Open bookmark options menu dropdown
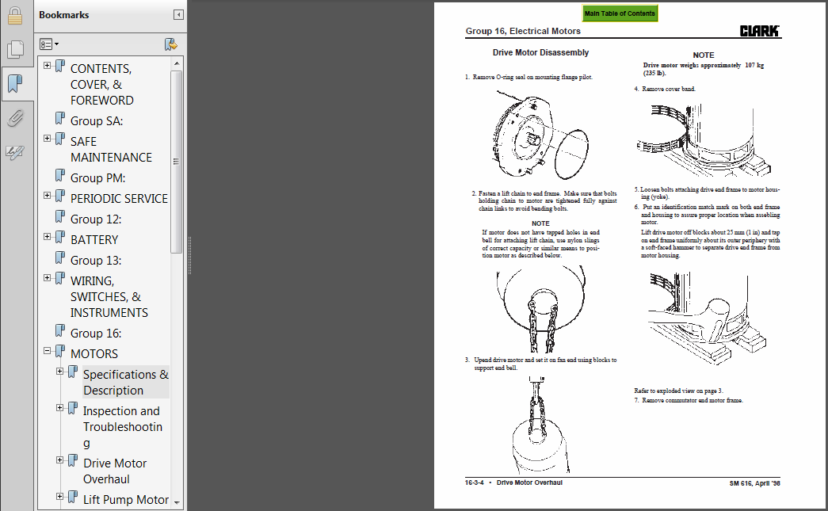This screenshot has height=511, width=828. click(x=49, y=44)
